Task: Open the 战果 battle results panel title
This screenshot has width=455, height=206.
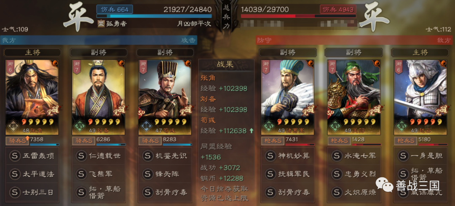Action: click(x=226, y=65)
